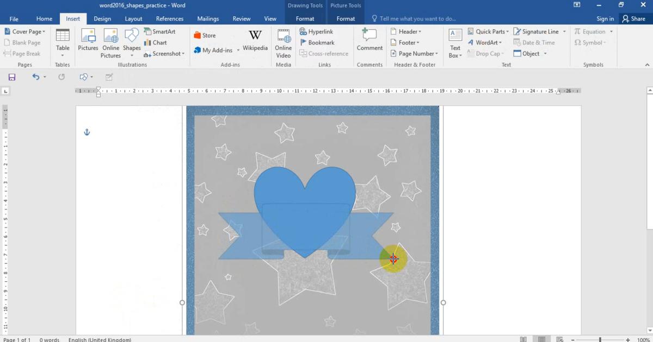Viewport: 653px width, 342px height.
Task: Click the Sign in link
Action: click(605, 18)
